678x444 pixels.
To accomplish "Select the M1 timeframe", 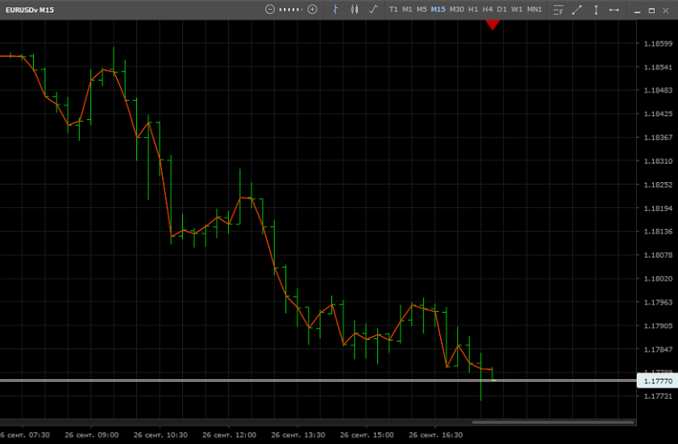I will click(407, 10).
